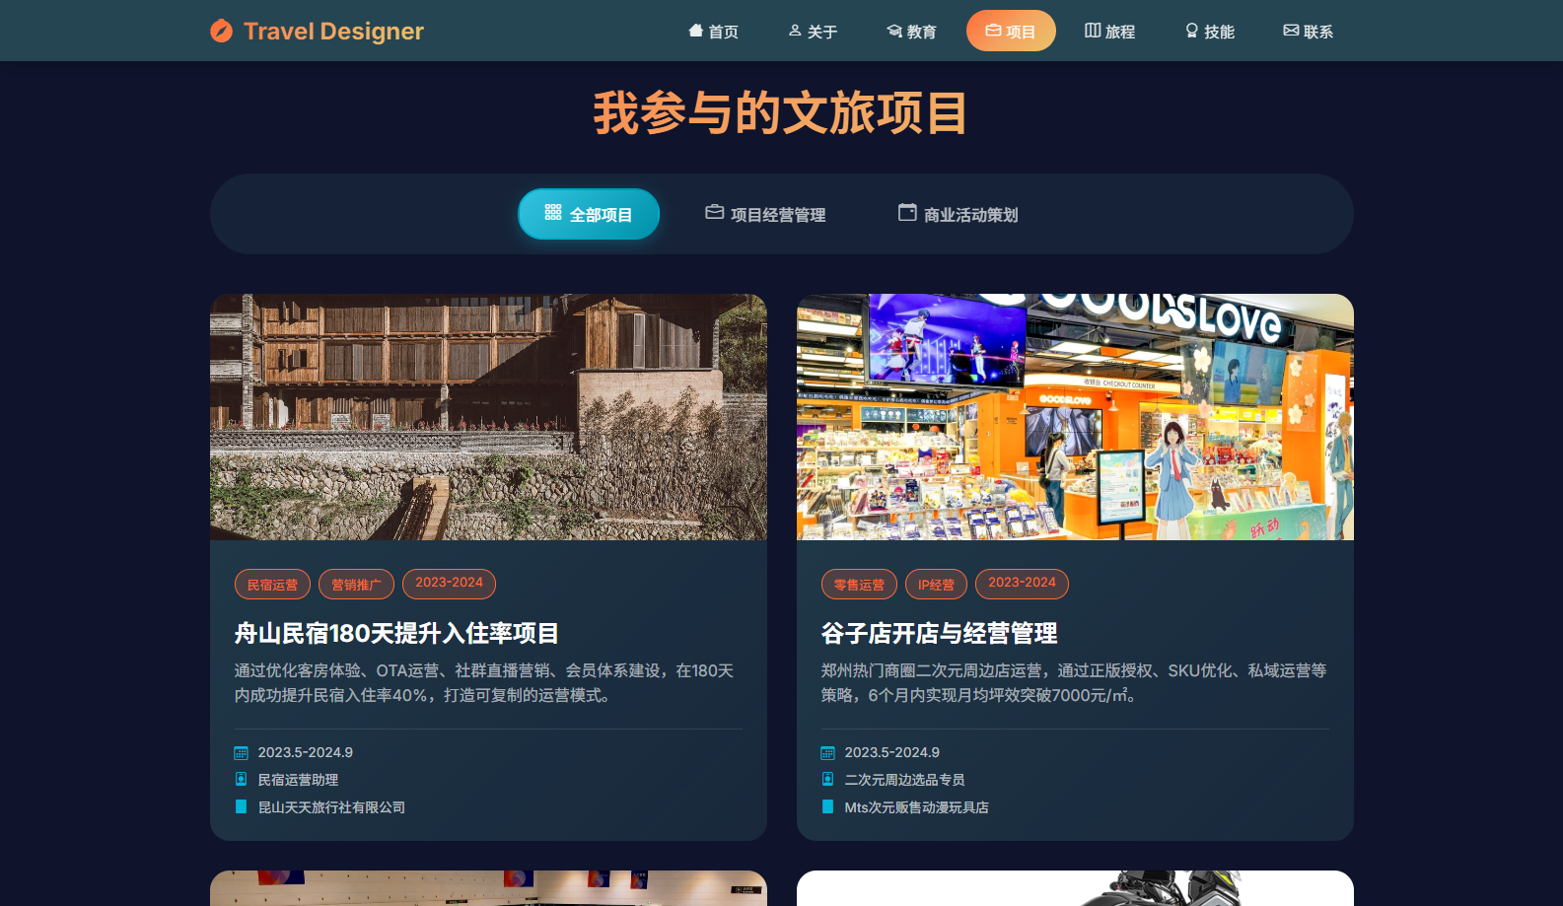Click the Travel Designer brand text link
The width and height of the screenshot is (1563, 906).
333,32
